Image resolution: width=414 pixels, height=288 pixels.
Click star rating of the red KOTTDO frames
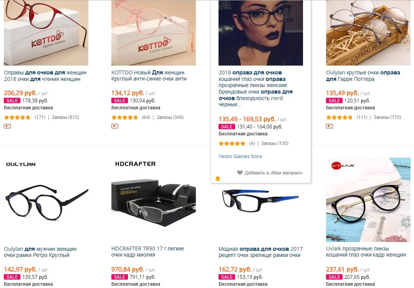coord(17,117)
